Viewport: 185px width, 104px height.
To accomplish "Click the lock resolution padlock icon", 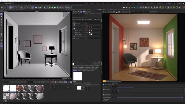I will click(x=116, y=12).
